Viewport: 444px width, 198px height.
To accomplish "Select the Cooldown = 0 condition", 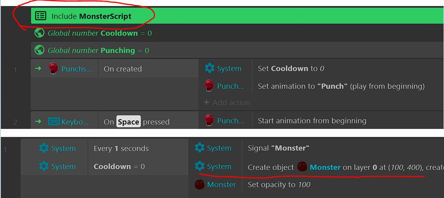I will click(x=119, y=167).
